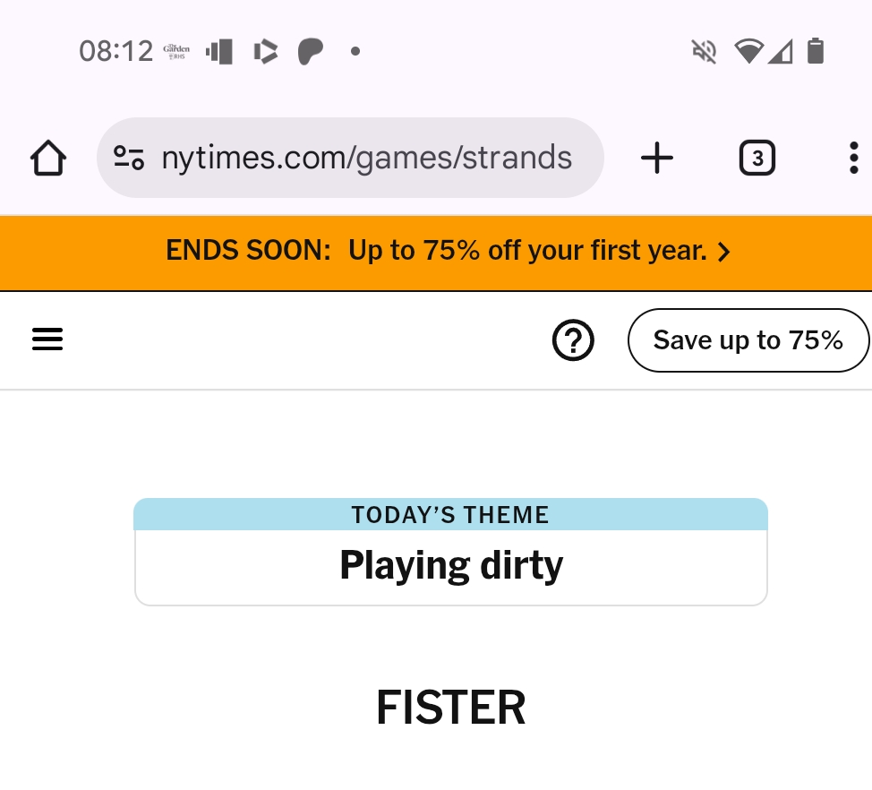
Task: Tap the Today's Theme header label
Action: tap(450, 515)
